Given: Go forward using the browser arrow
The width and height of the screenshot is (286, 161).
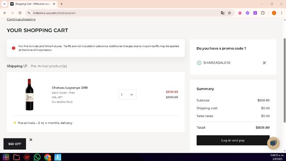Looking at the screenshot, I should (x=13, y=13).
